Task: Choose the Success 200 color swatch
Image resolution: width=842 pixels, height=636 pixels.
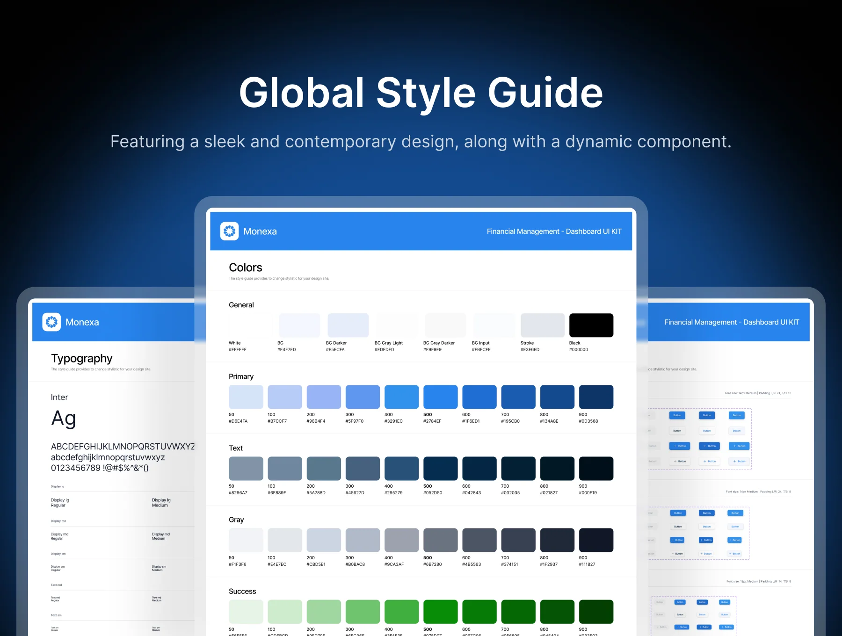Action: [324, 612]
